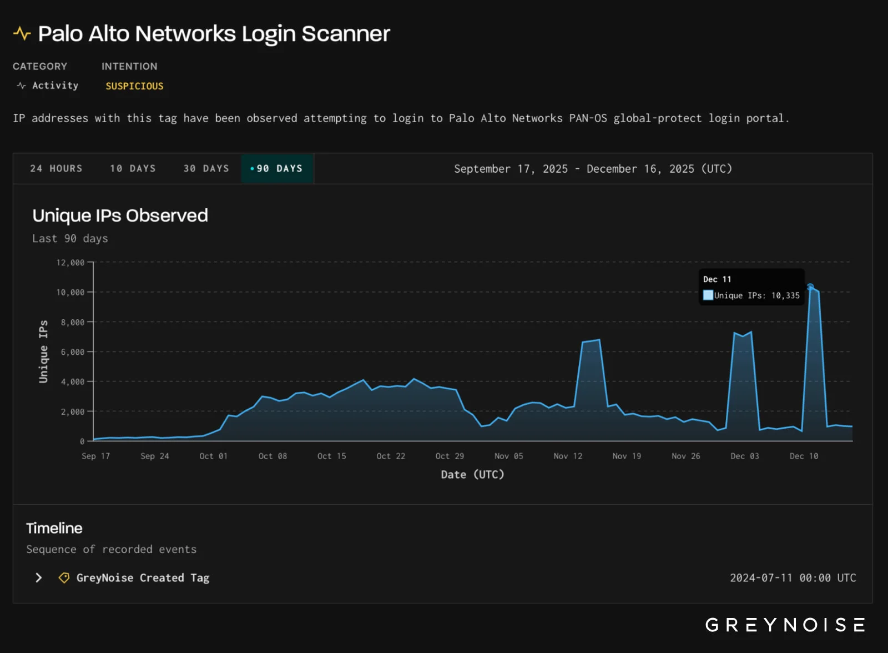Screen dimensions: 888x653
Task: Click the Unique IPs Observed chart heading
Action: 120,215
